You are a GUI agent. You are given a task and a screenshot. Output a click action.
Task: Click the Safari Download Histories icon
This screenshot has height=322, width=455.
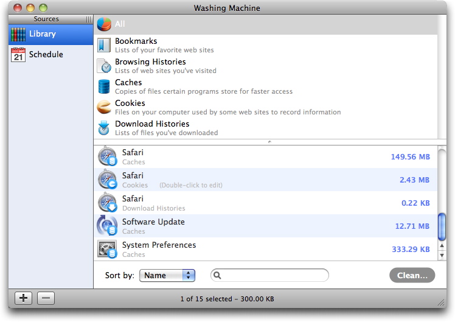(x=108, y=202)
